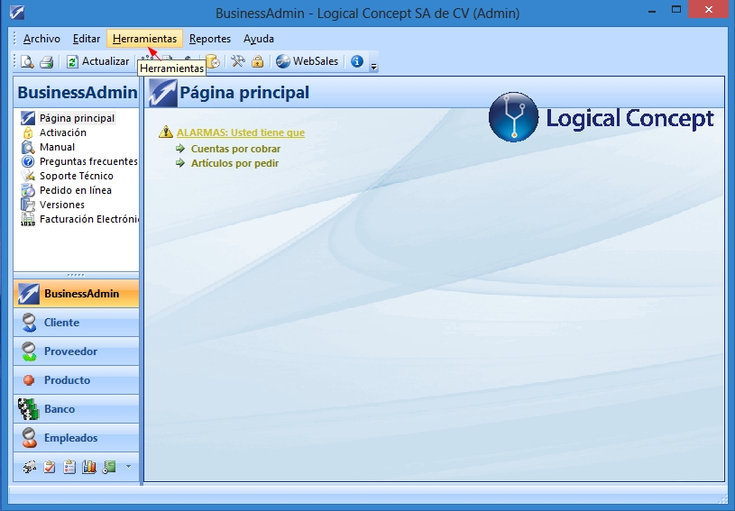
Task: Open the Editar menu
Action: click(87, 39)
